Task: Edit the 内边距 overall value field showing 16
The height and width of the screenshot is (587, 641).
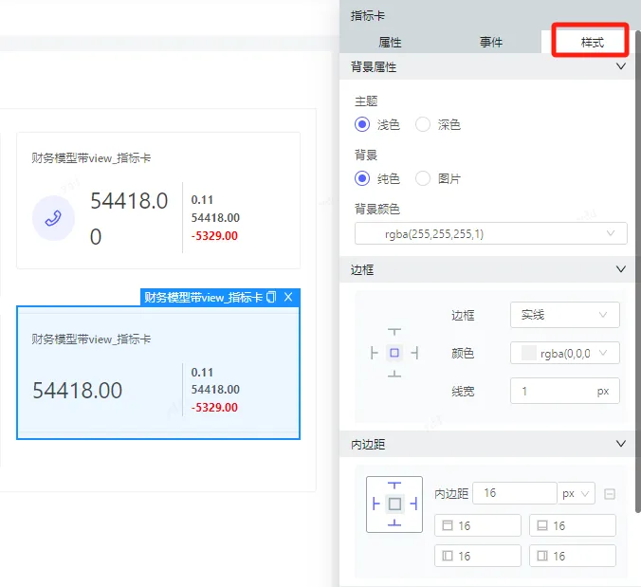Action: 515,493
